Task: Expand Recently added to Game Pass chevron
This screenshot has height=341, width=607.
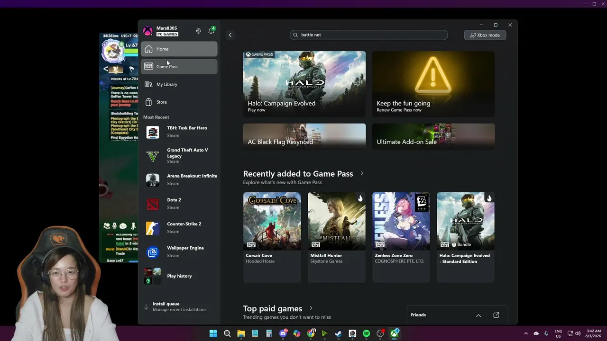Action: click(362, 174)
